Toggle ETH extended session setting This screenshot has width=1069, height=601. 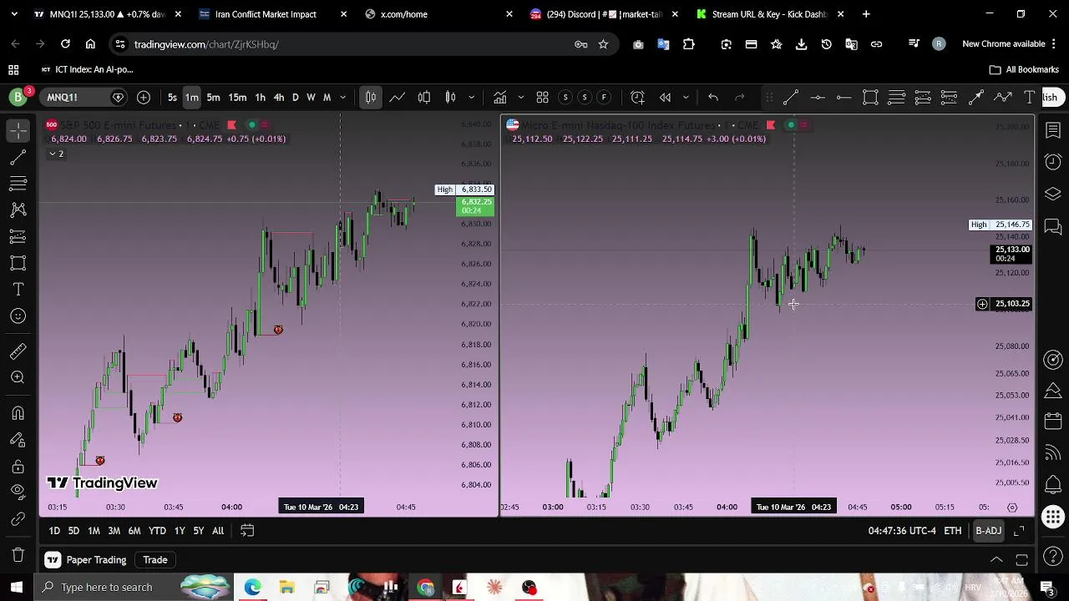pyautogui.click(x=952, y=531)
